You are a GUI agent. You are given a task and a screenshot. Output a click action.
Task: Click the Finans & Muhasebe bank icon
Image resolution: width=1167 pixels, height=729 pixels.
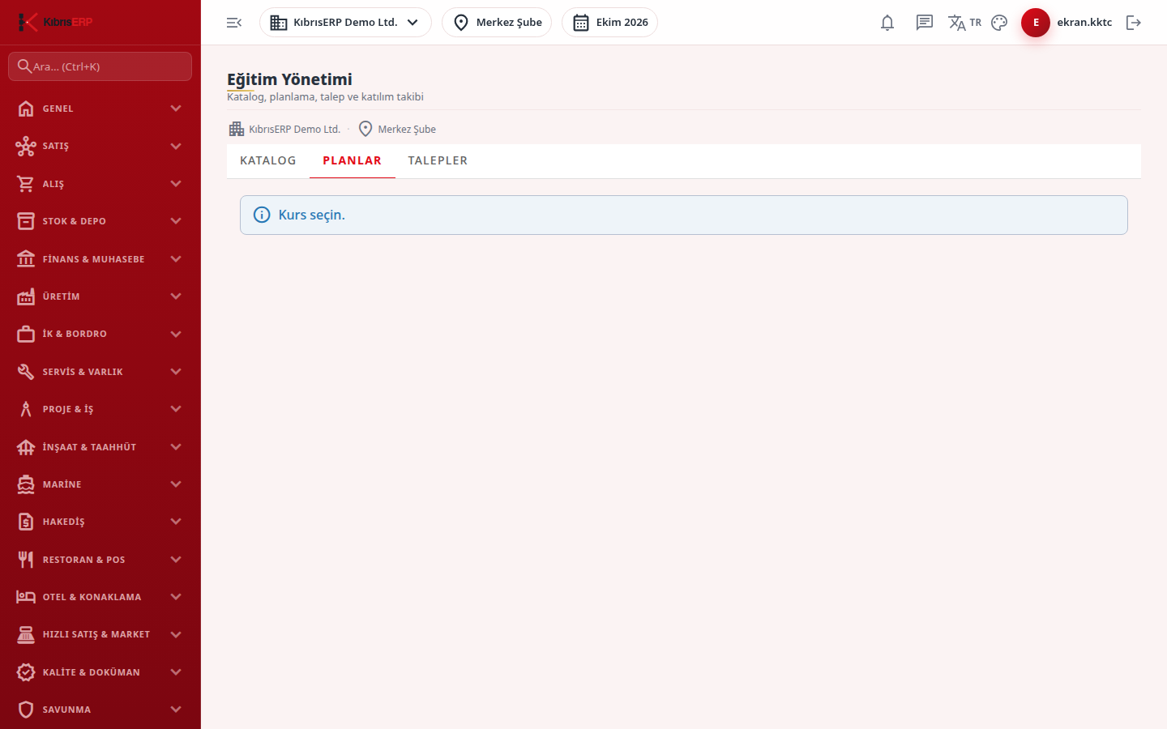point(26,259)
